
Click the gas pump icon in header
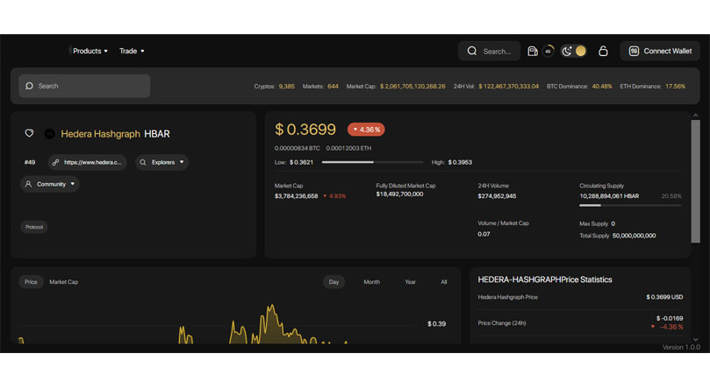[x=533, y=51]
